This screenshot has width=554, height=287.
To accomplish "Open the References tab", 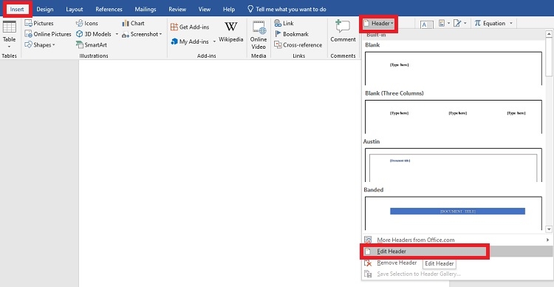I will (x=109, y=9).
